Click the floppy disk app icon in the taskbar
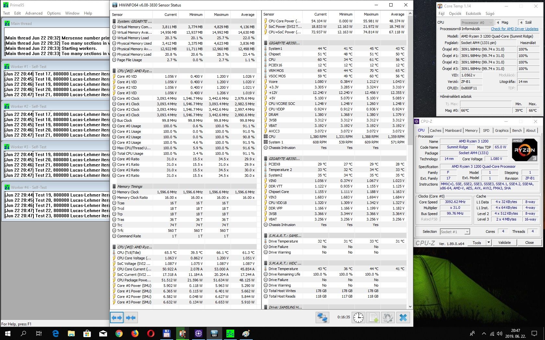The height and width of the screenshot is (340, 545). (x=167, y=333)
